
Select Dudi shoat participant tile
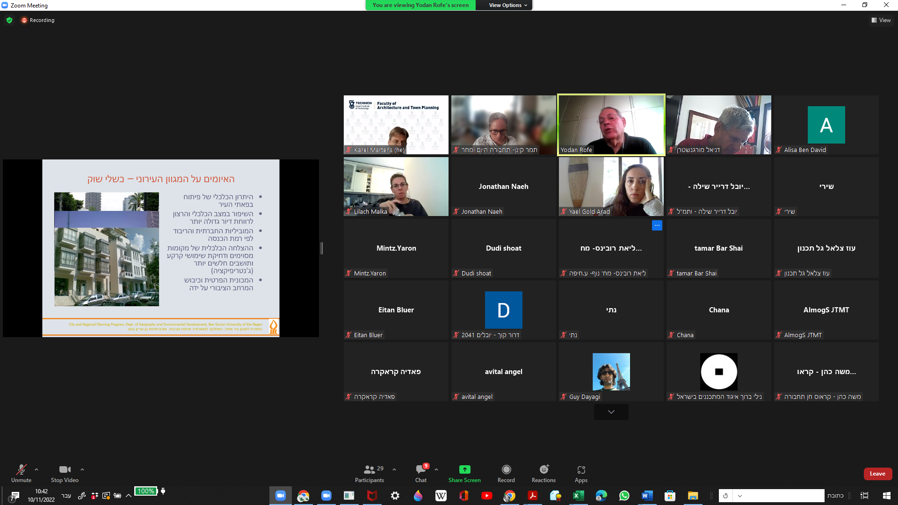(504, 248)
